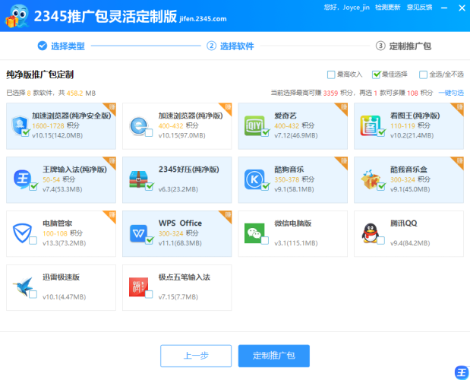470x380 pixels.
Task: Check the 极点五笔输入法 software checkbox
Action: (149, 294)
